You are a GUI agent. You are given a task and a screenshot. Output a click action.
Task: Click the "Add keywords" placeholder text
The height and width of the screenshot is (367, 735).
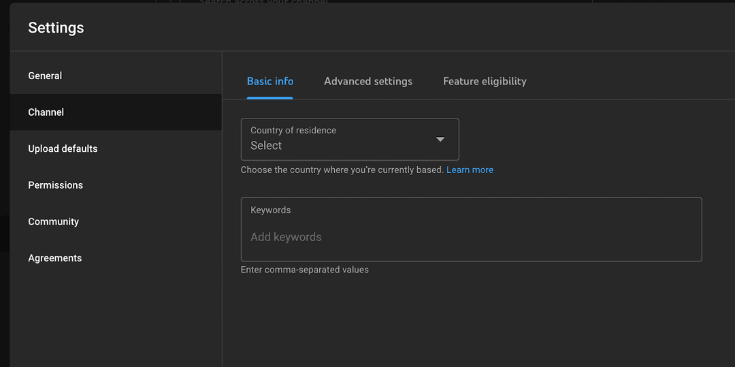(x=286, y=237)
